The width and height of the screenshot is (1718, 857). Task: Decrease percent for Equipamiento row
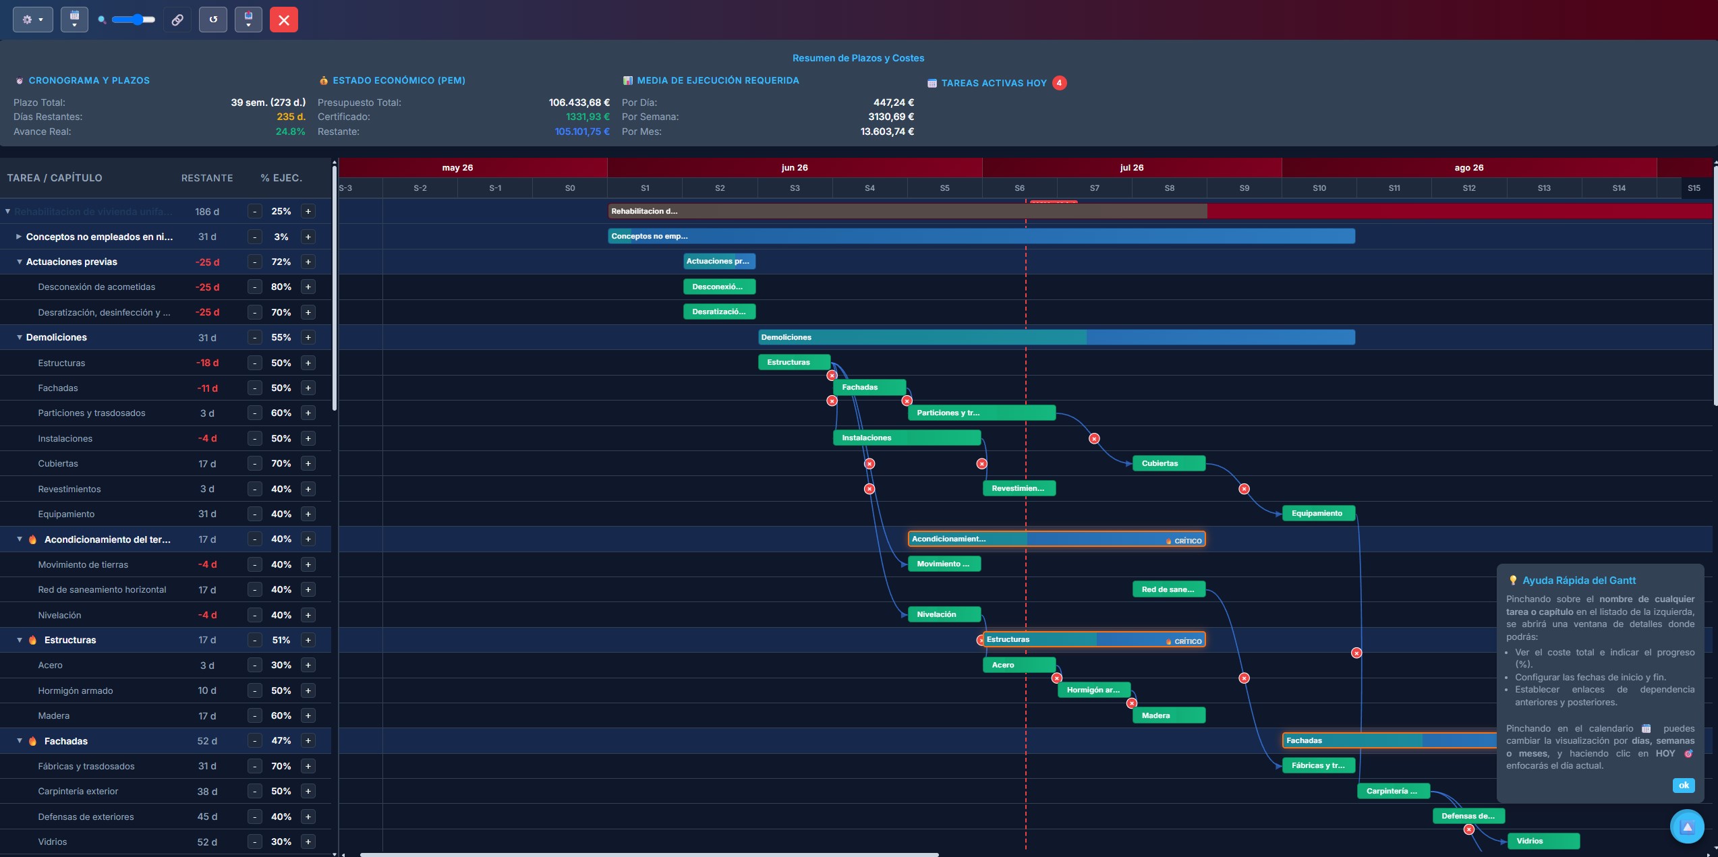coord(254,514)
